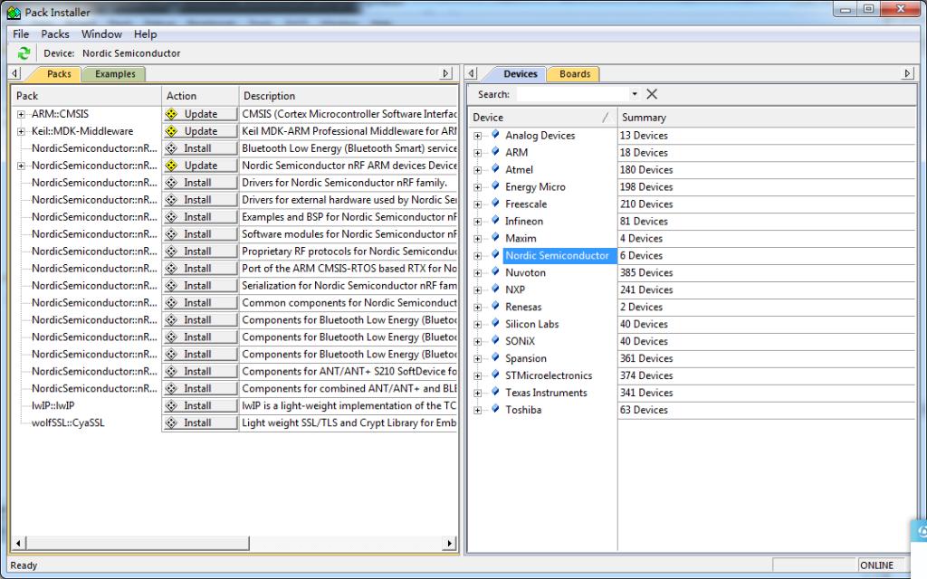This screenshot has height=579, width=927.
Task: Click the chip icon beside Toshiba
Action: [x=495, y=409]
